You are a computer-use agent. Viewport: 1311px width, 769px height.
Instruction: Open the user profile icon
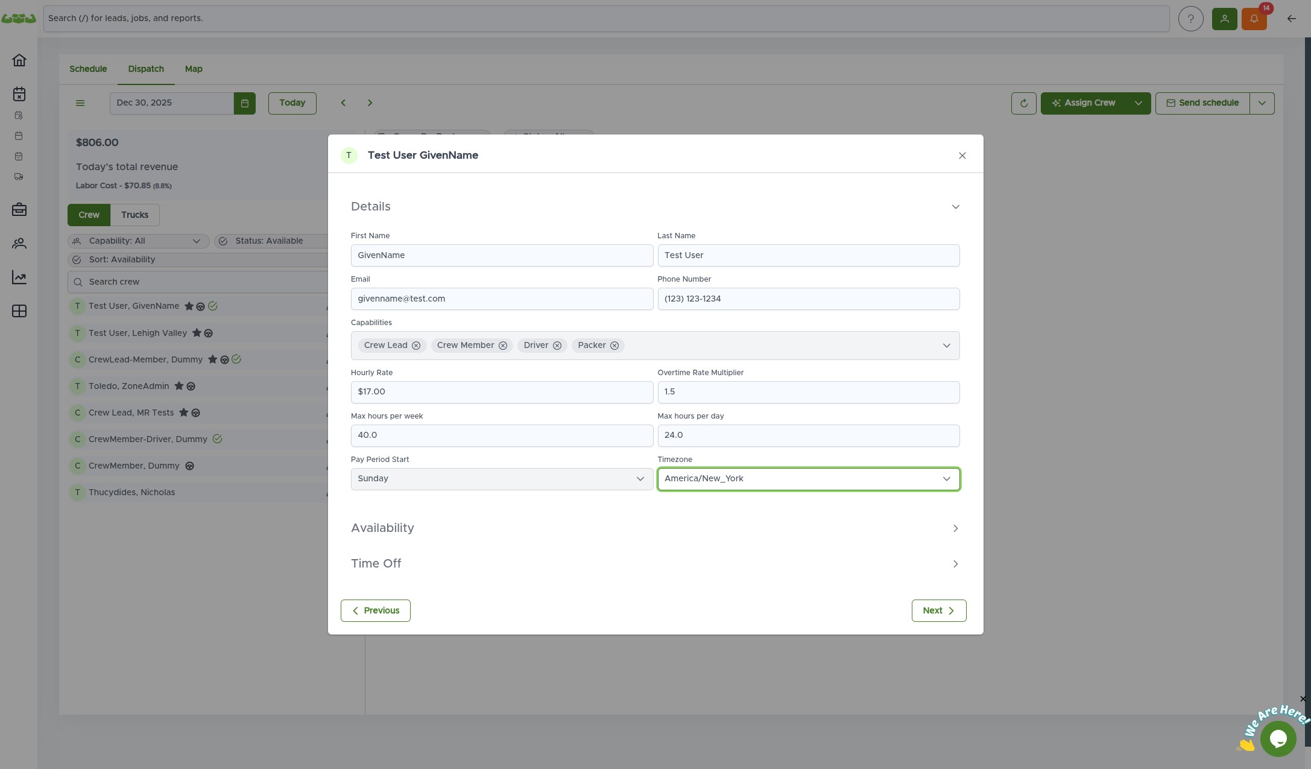point(1224,19)
